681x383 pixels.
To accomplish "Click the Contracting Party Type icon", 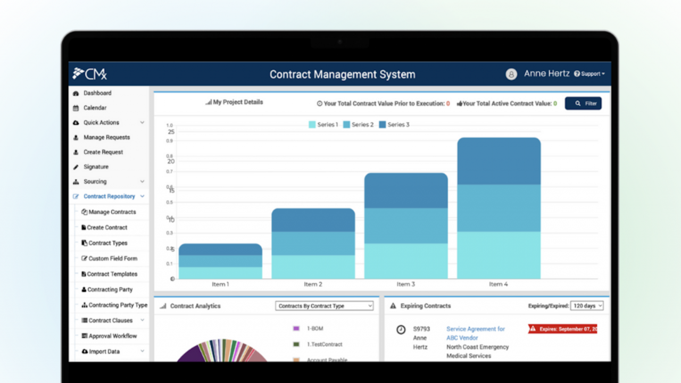I will click(84, 305).
